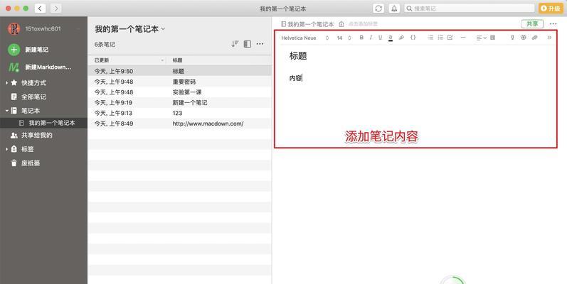Select the note titled 123
The width and height of the screenshot is (567, 284).
pos(180,113)
